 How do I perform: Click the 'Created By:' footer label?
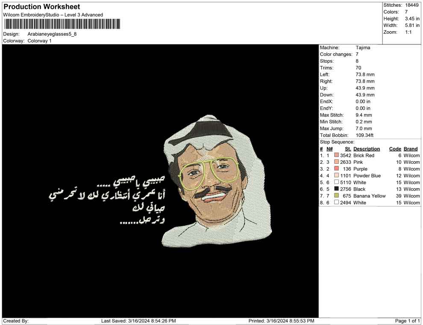tap(16, 321)
